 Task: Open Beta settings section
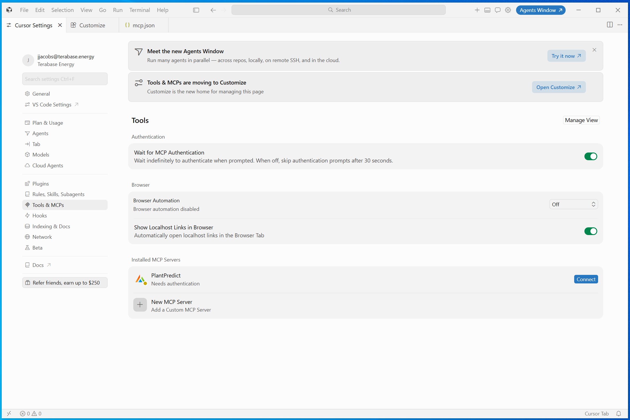(65, 248)
